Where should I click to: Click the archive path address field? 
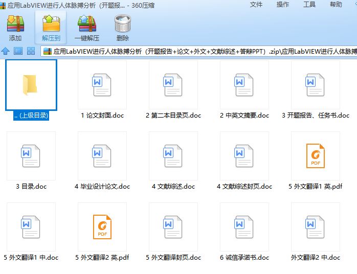[x=199, y=51]
